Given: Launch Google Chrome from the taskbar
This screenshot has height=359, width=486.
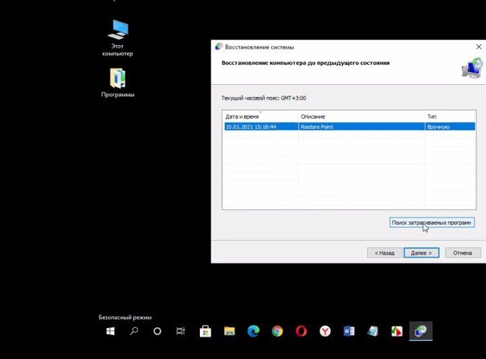Looking at the screenshot, I should (277, 331).
